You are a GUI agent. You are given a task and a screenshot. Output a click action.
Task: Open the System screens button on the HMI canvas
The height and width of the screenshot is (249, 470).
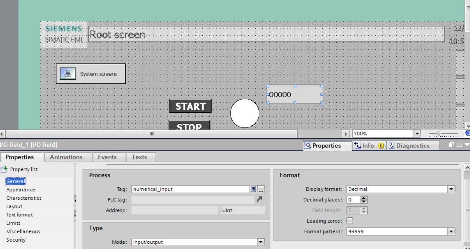click(91, 74)
